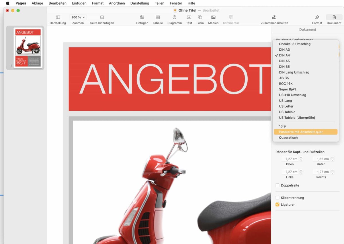
Task: Adjust the Oben margin stepper
Action: coord(301,159)
